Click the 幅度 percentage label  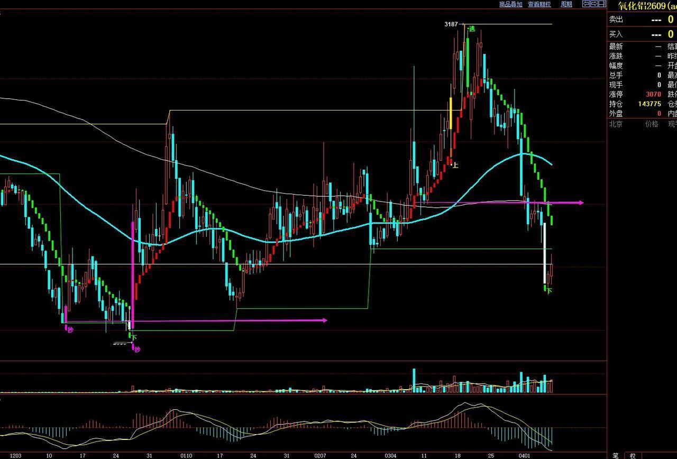(616, 66)
